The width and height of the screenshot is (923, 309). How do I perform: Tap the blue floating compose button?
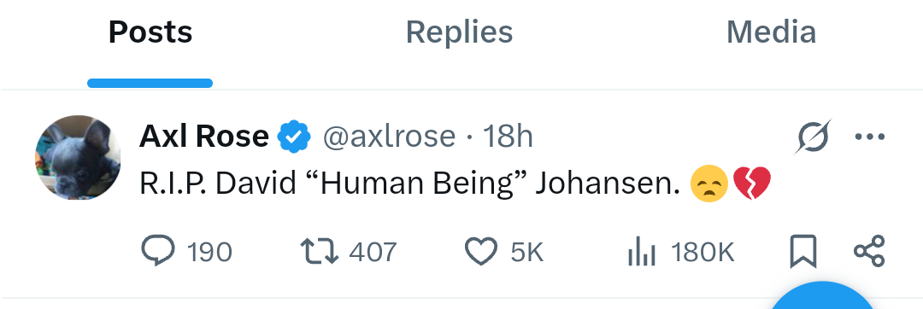pyautogui.click(x=824, y=295)
